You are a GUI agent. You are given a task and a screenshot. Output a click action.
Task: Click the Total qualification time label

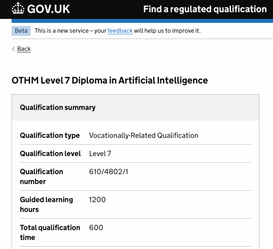50,232
